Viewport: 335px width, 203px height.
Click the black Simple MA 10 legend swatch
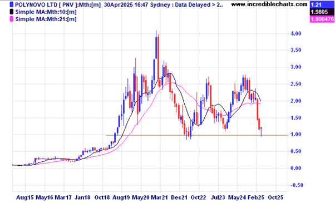pyautogui.click(x=12, y=12)
